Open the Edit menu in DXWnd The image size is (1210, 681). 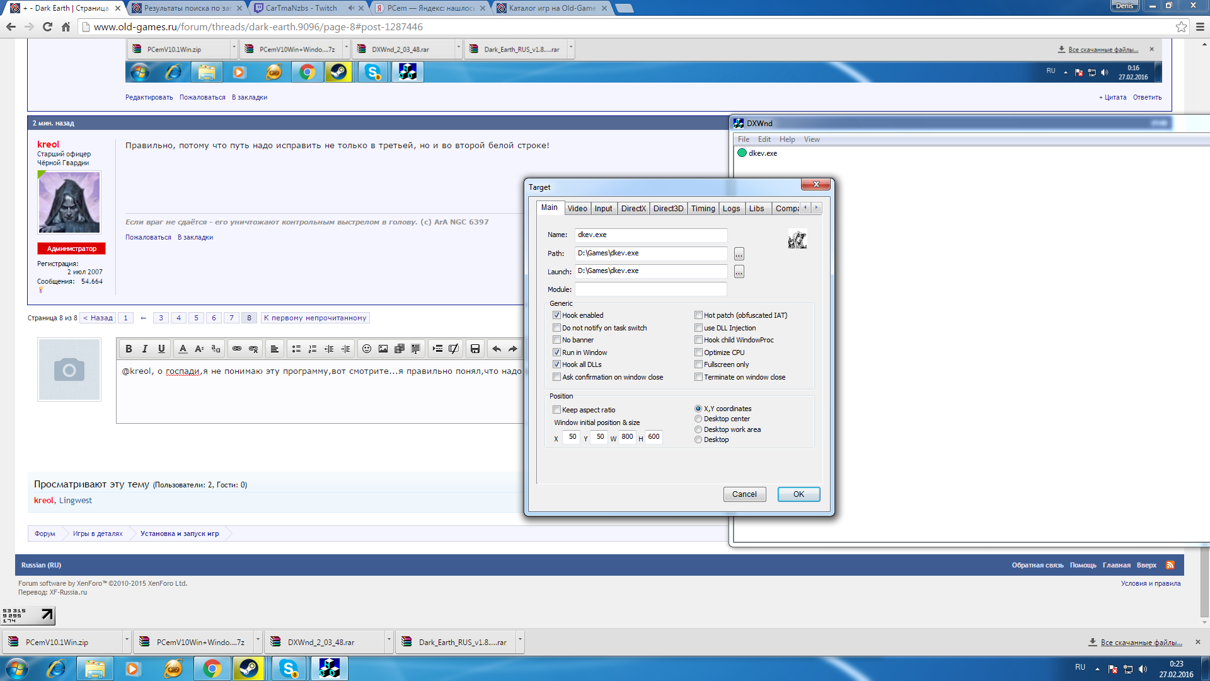pyautogui.click(x=764, y=139)
